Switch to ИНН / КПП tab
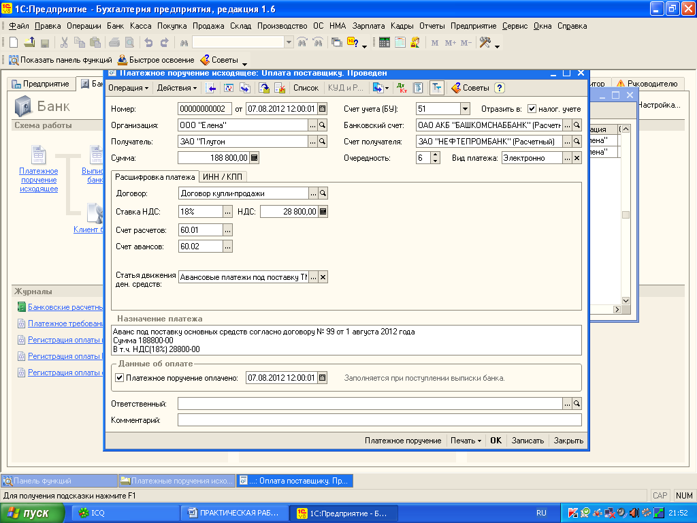Viewport: 697px width, 523px height. (223, 177)
